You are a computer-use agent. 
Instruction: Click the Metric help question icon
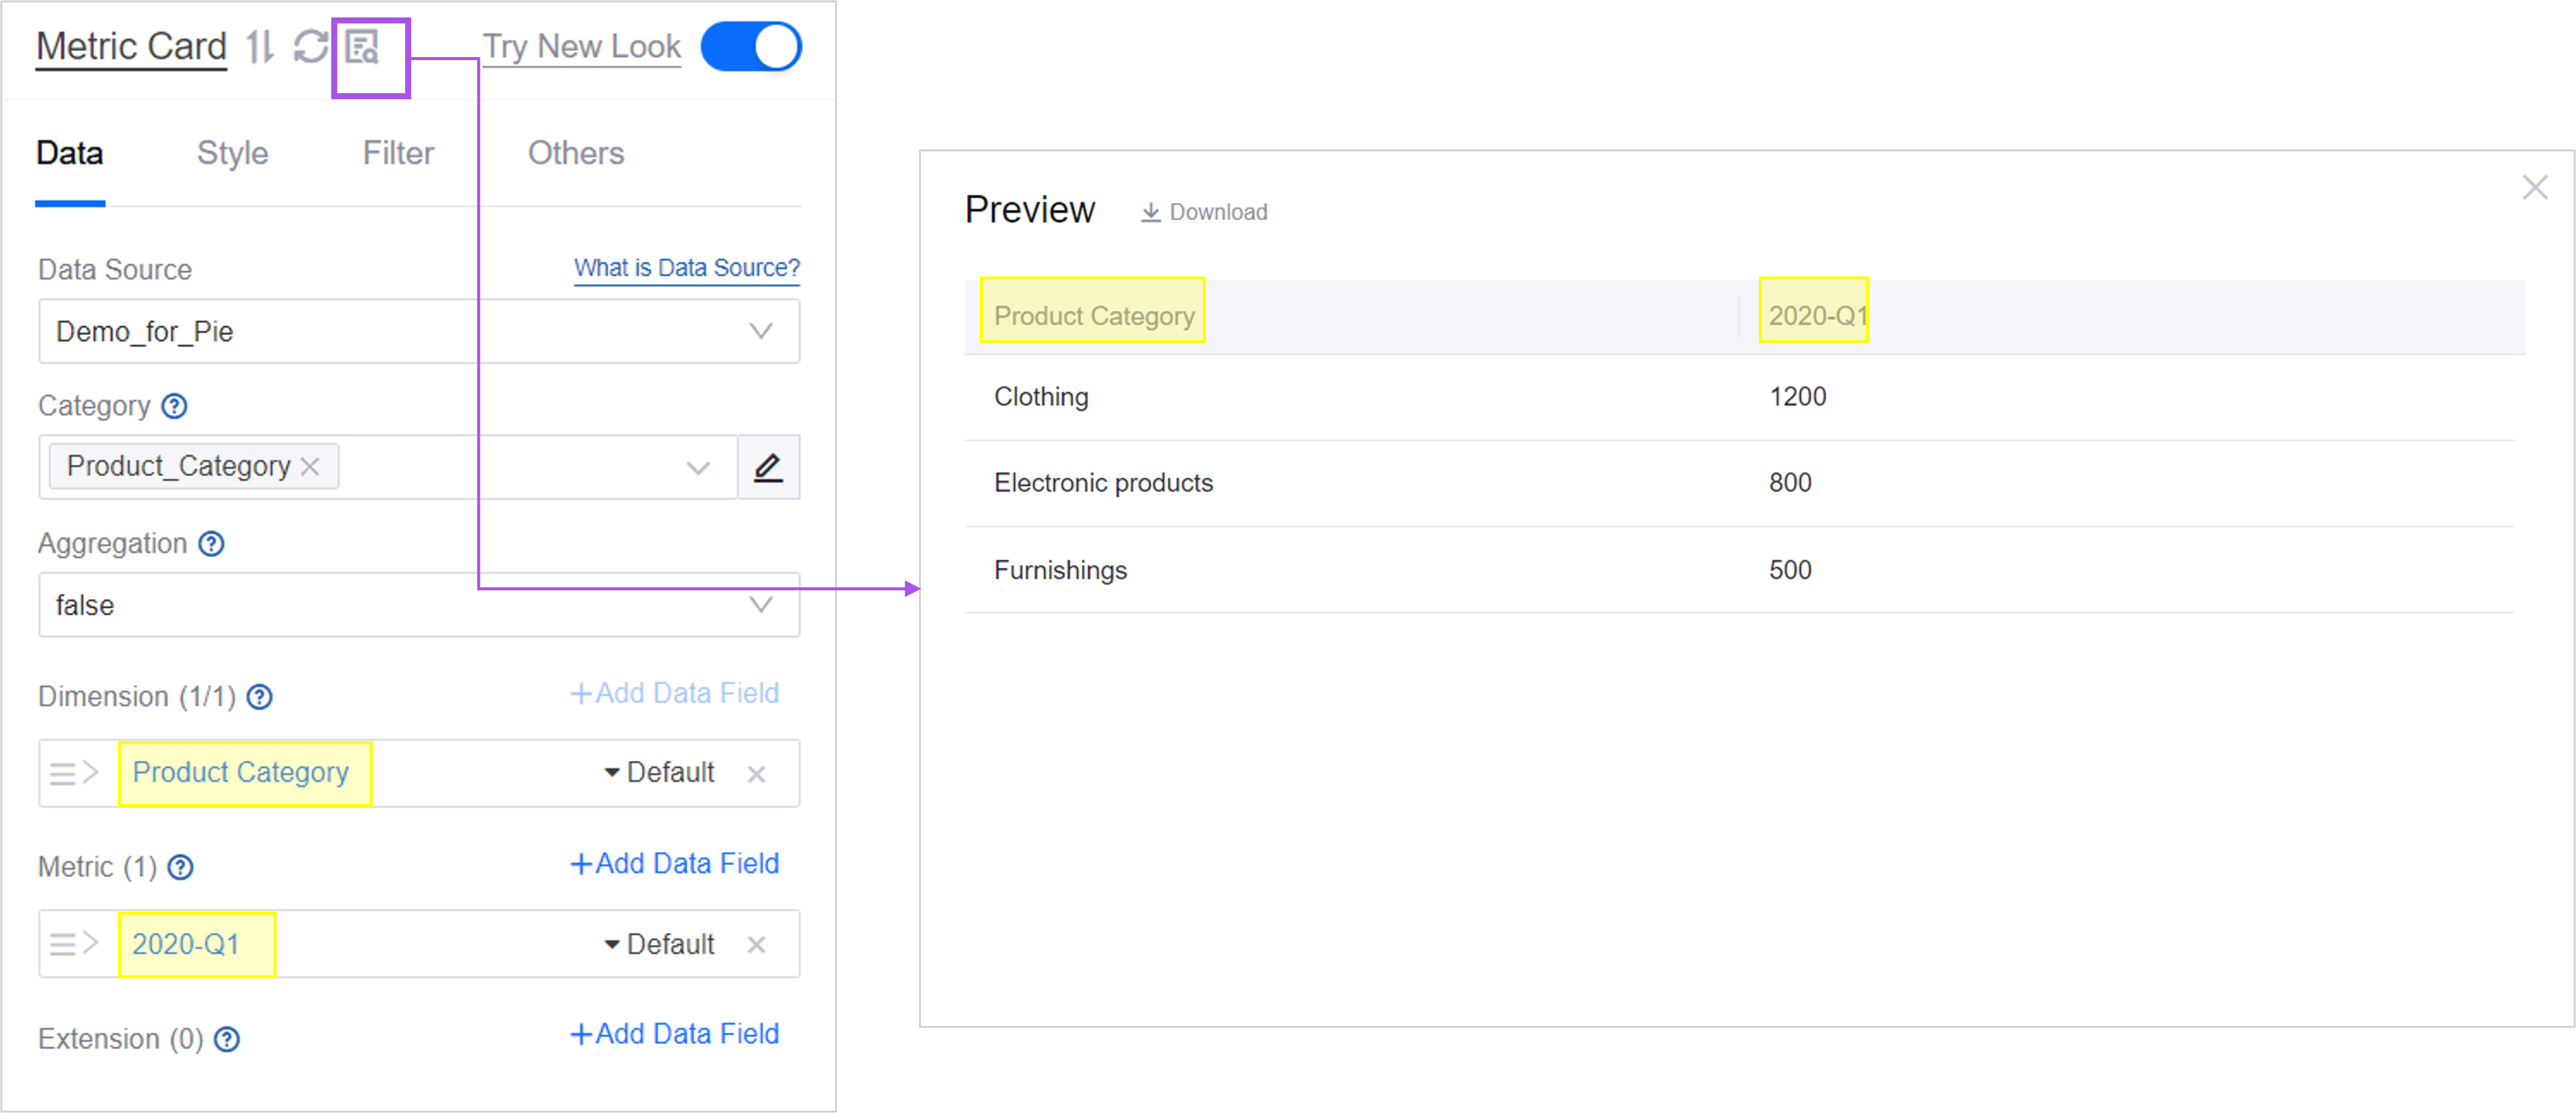tap(180, 868)
